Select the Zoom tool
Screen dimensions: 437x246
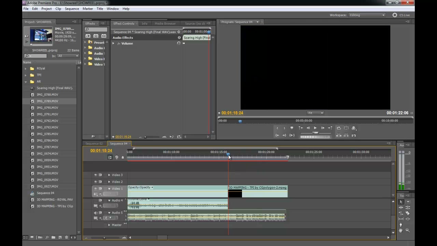(408, 230)
